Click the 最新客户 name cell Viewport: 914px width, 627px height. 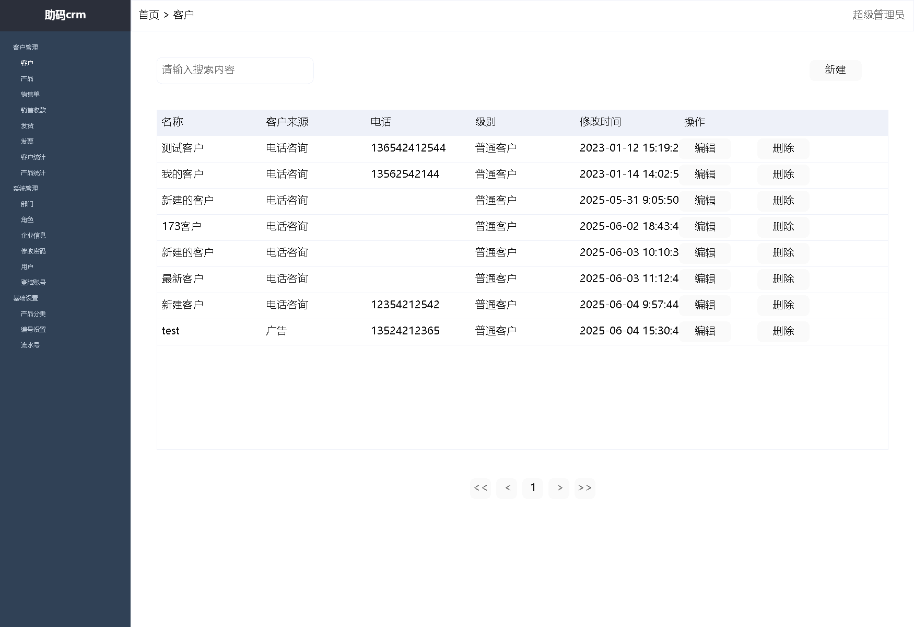(183, 278)
